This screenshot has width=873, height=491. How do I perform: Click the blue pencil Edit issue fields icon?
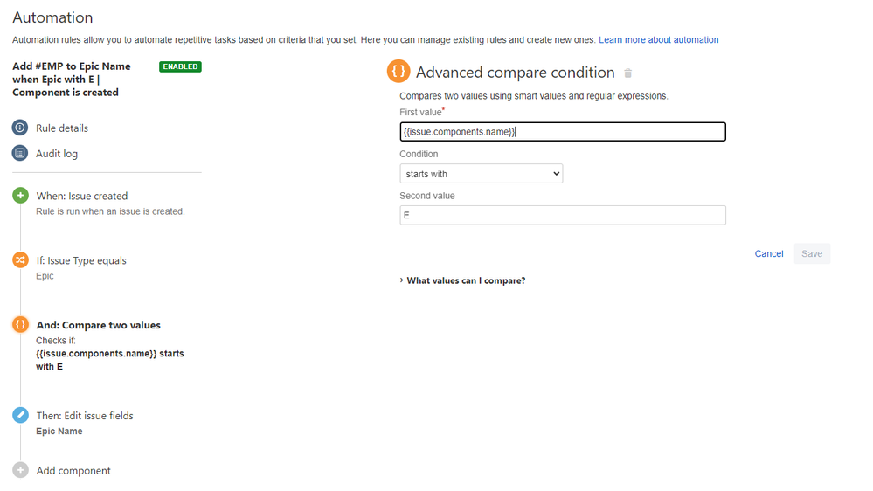[20, 416]
